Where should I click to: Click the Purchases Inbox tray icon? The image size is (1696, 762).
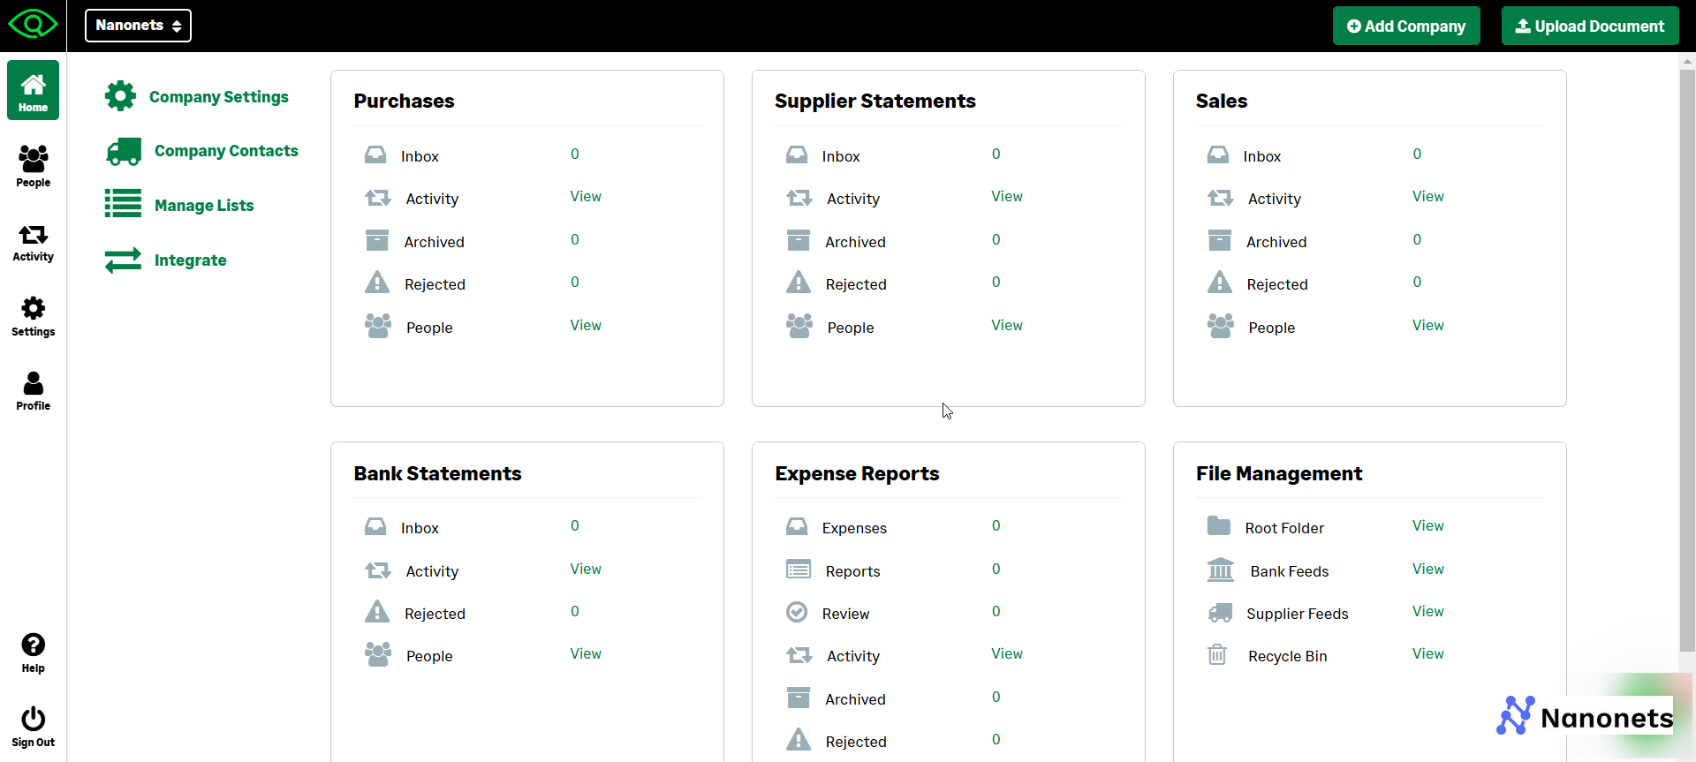375,155
